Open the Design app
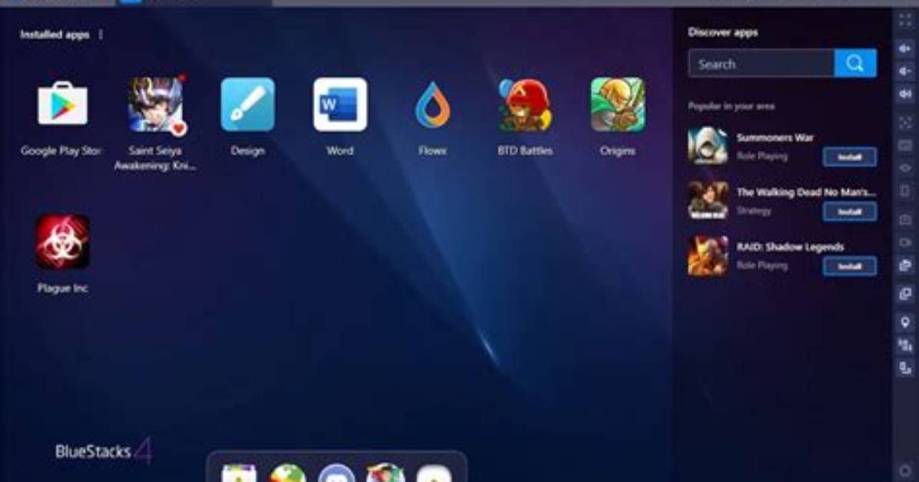Screen dimensions: 919x482 tap(248, 105)
